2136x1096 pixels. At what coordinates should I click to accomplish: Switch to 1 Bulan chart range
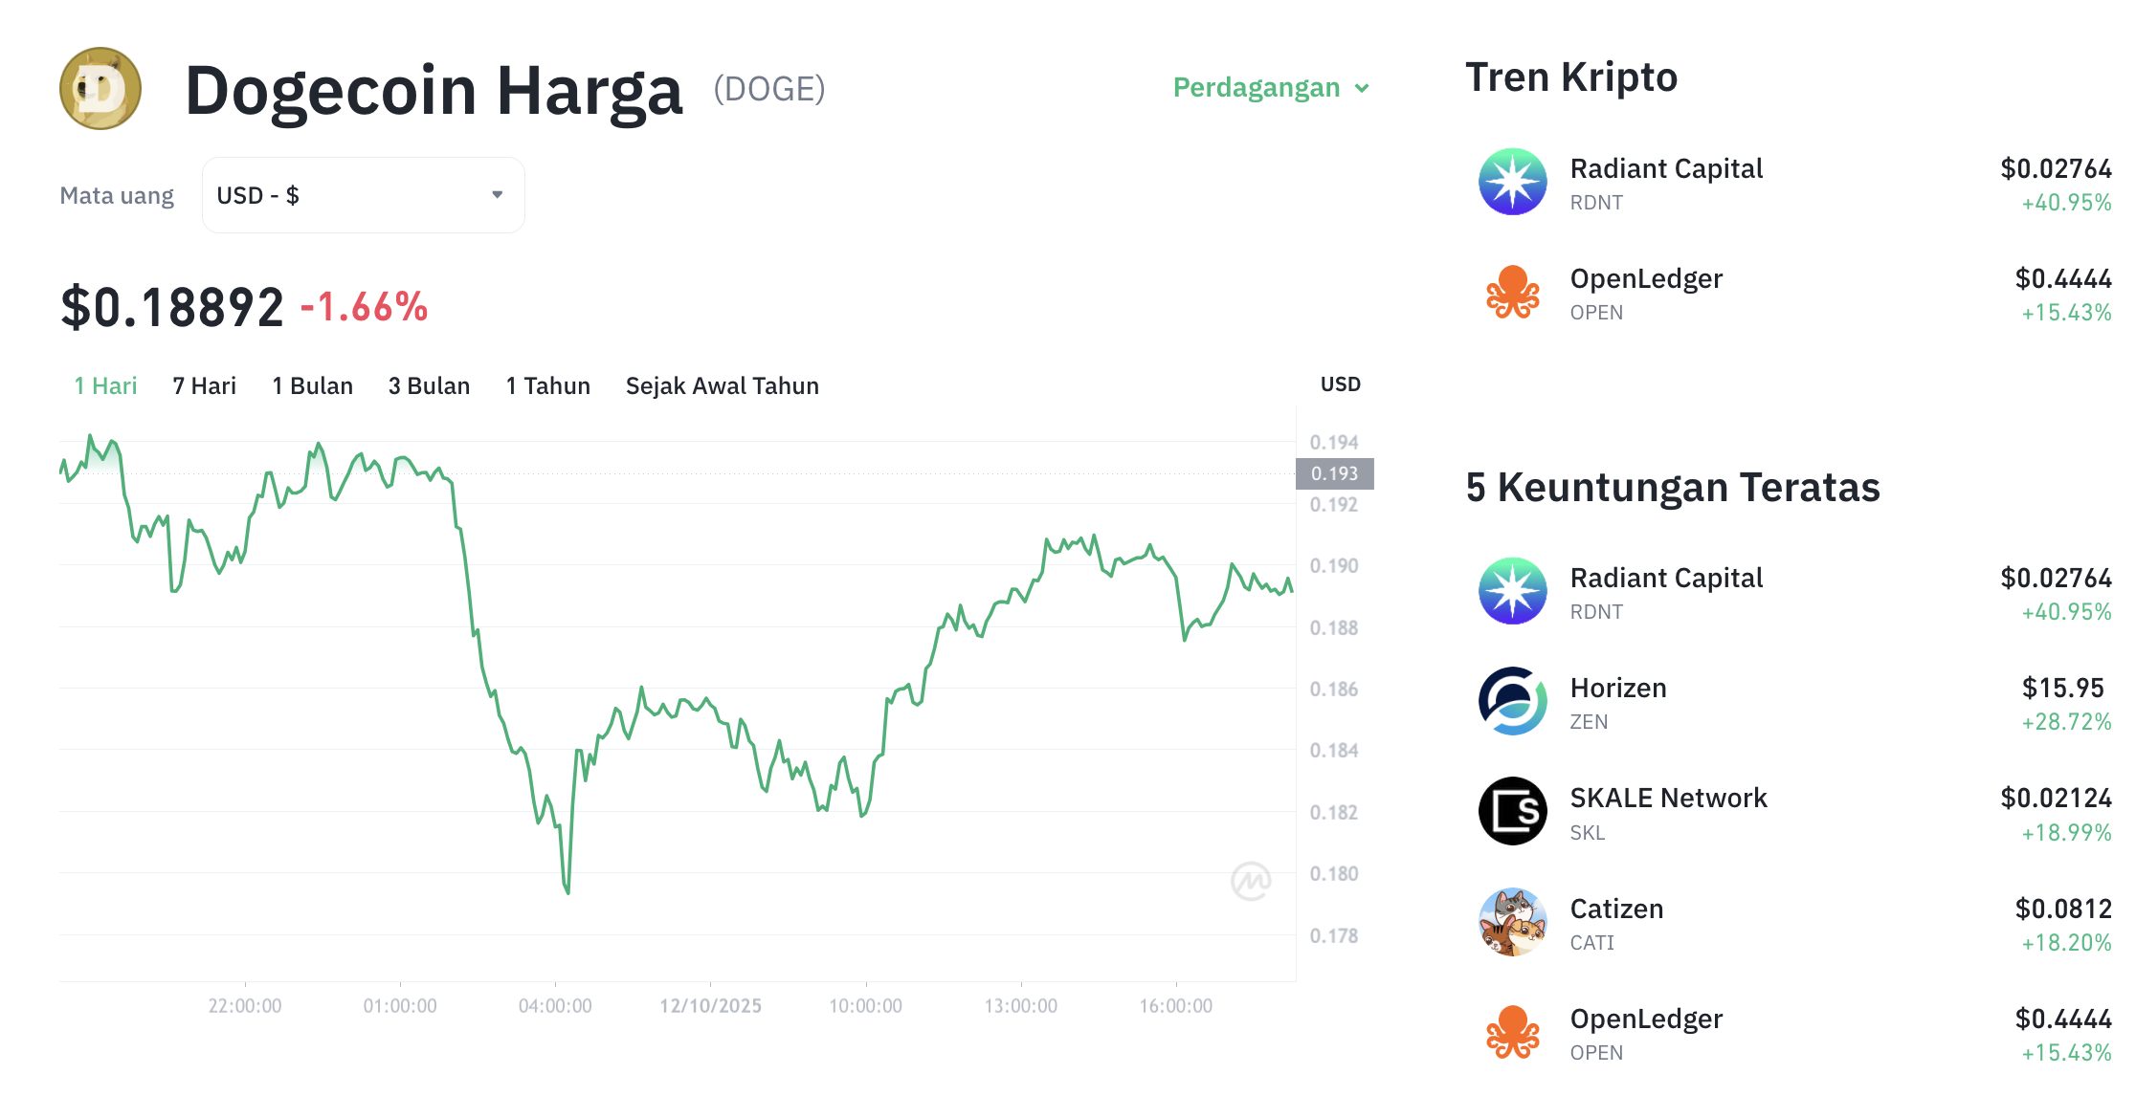(x=312, y=386)
